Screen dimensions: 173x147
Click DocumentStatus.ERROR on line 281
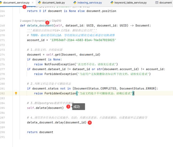coord(137,89)
